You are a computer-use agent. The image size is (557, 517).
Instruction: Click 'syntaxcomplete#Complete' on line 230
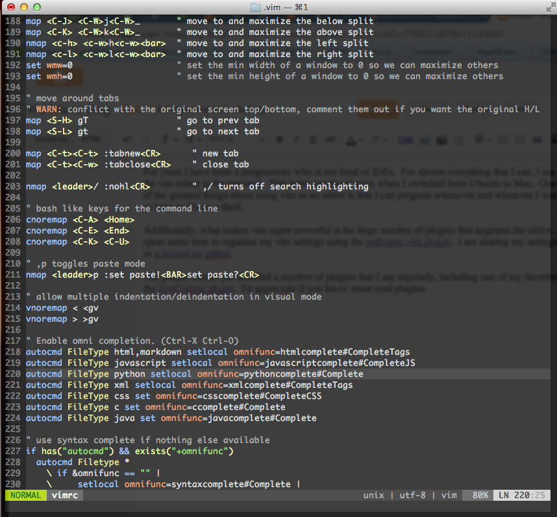tap(231, 484)
